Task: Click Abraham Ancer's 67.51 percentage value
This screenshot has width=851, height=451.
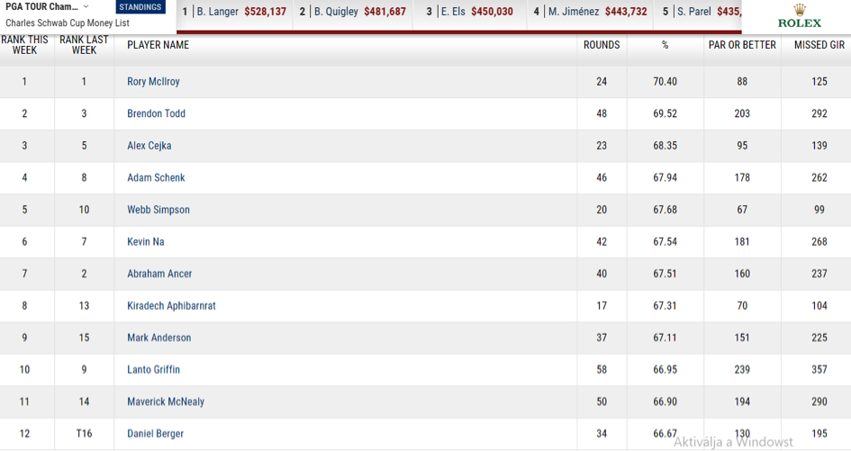Action: (665, 274)
